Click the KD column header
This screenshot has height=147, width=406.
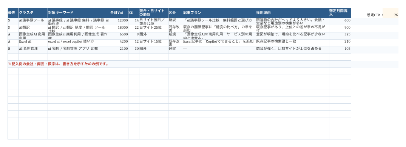click(134, 13)
